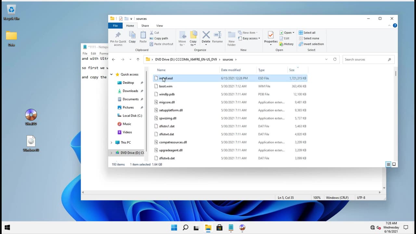Click Select all in ribbon

(307, 32)
